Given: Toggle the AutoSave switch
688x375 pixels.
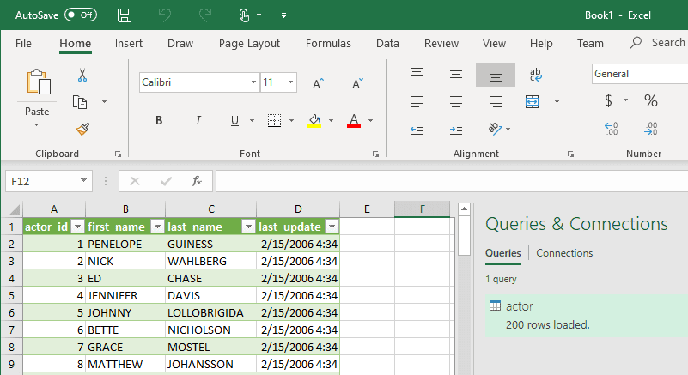Looking at the screenshot, I should [x=81, y=15].
